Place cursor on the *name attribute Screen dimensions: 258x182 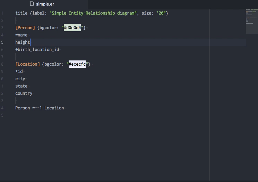tap(21, 35)
